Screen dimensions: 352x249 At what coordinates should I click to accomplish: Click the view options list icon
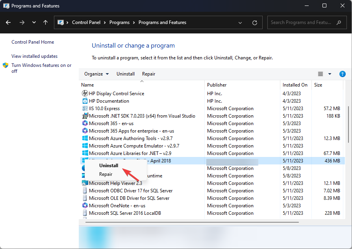321,74
